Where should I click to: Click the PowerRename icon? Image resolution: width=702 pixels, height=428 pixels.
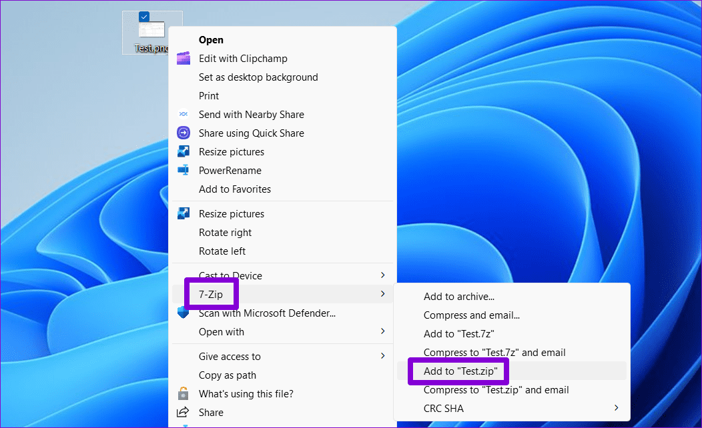[x=184, y=170]
